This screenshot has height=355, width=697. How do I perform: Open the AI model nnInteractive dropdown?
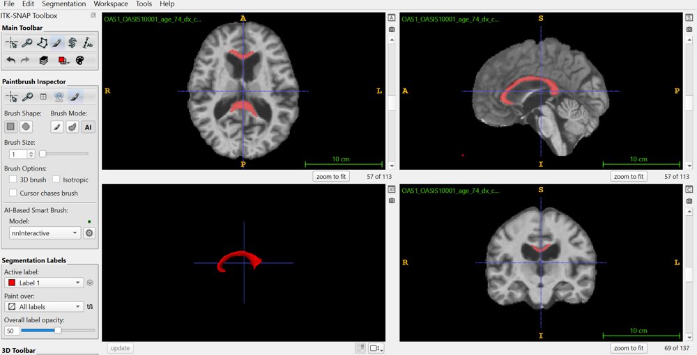(x=45, y=233)
